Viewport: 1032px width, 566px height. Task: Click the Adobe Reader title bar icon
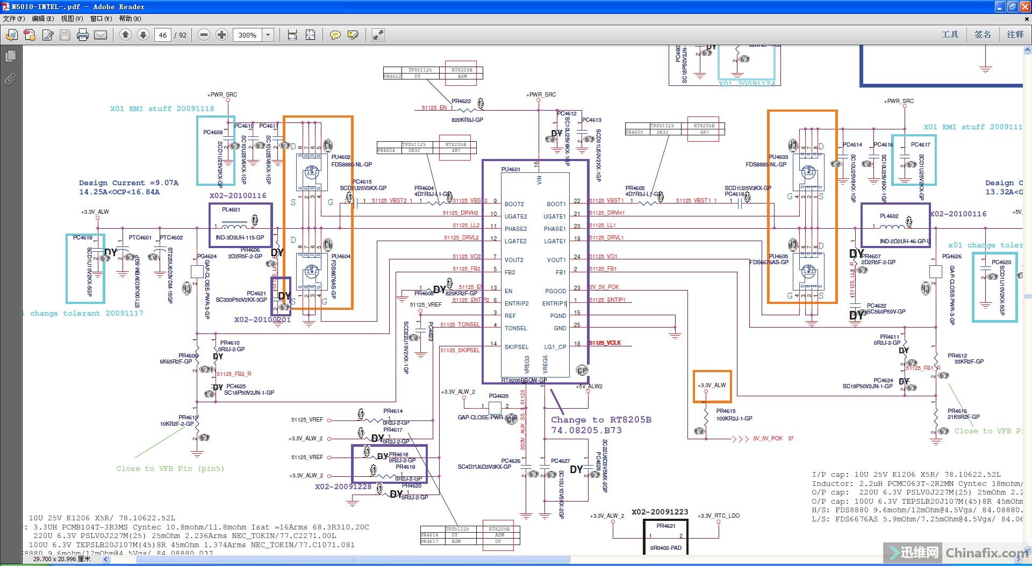click(5, 6)
